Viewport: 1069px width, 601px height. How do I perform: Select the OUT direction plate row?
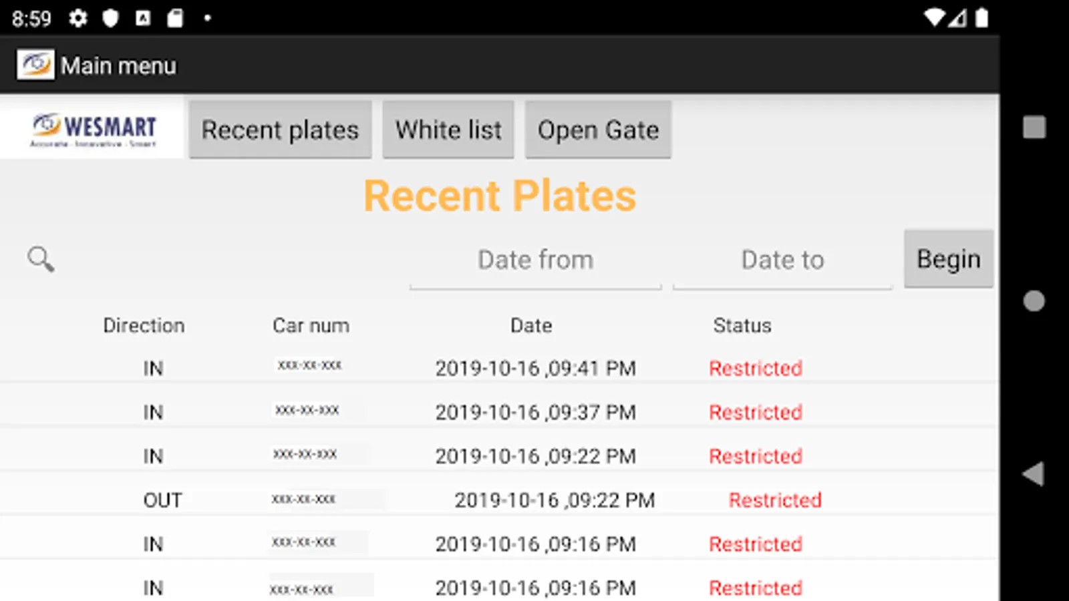coord(500,499)
